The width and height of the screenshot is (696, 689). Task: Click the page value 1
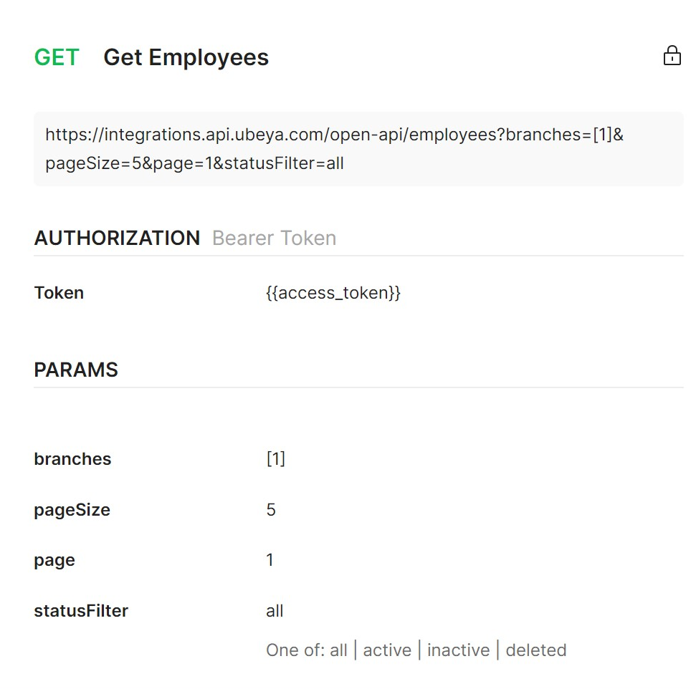click(270, 560)
